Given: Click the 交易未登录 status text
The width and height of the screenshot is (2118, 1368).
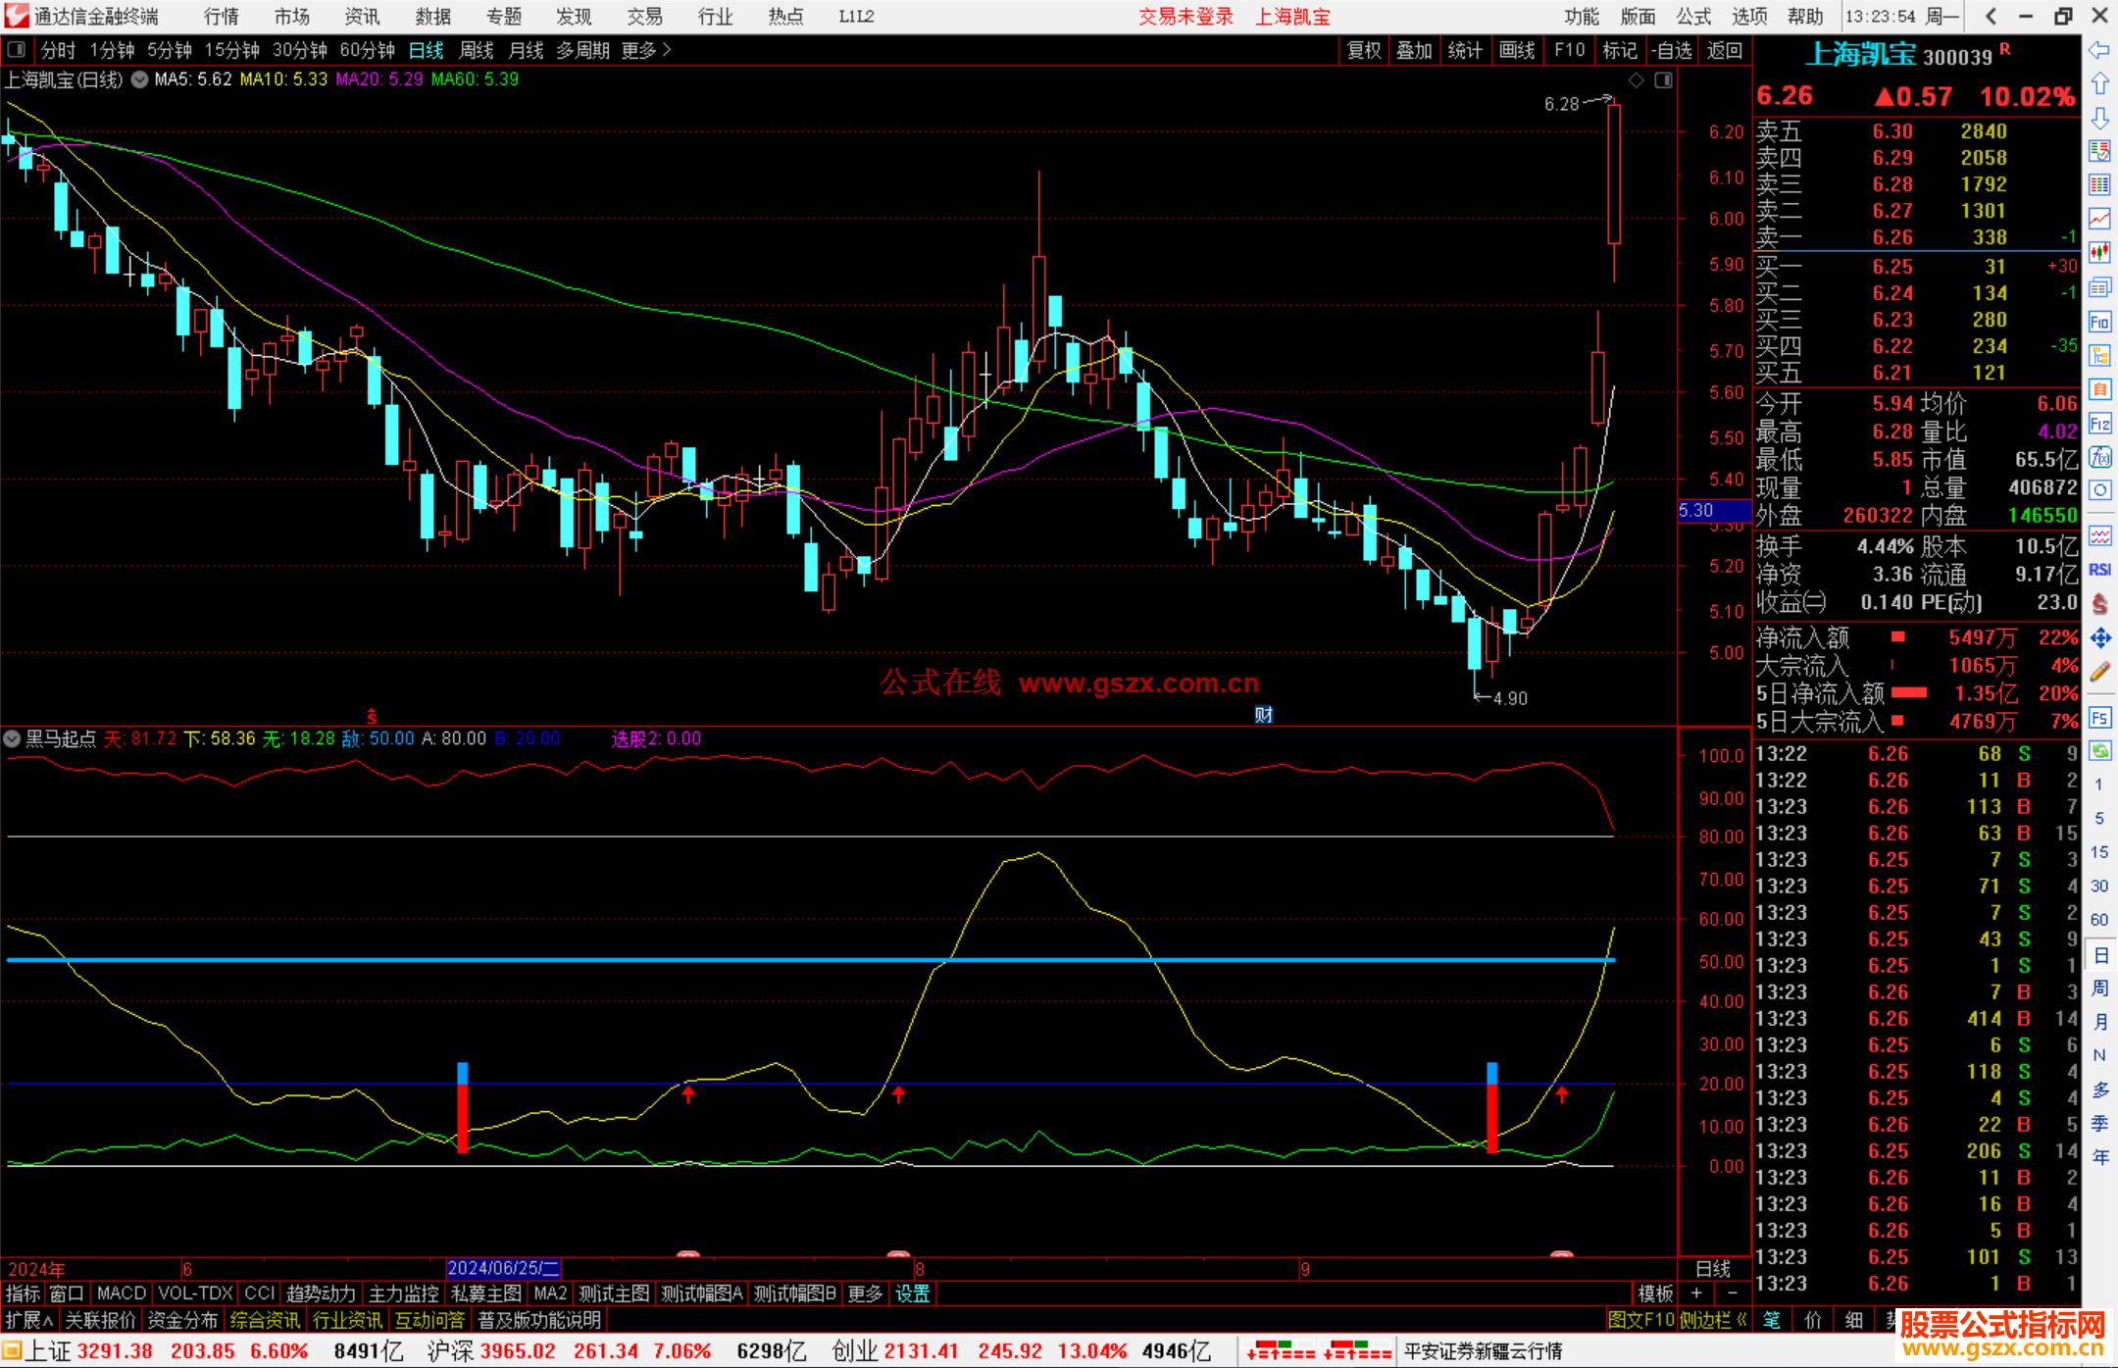Looking at the screenshot, I should coord(1185,17).
